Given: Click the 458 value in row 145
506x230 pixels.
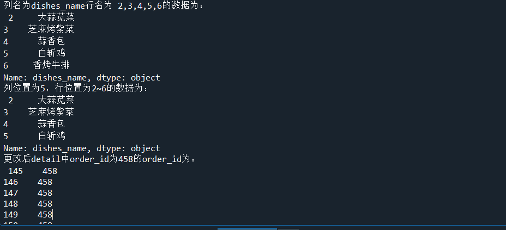Looking at the screenshot, I should 50,171.
